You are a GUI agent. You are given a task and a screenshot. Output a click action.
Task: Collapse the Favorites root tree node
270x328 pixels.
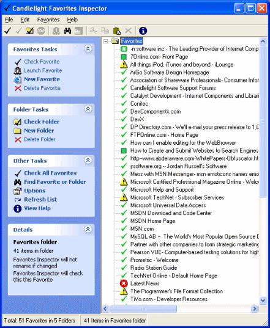click(106, 41)
